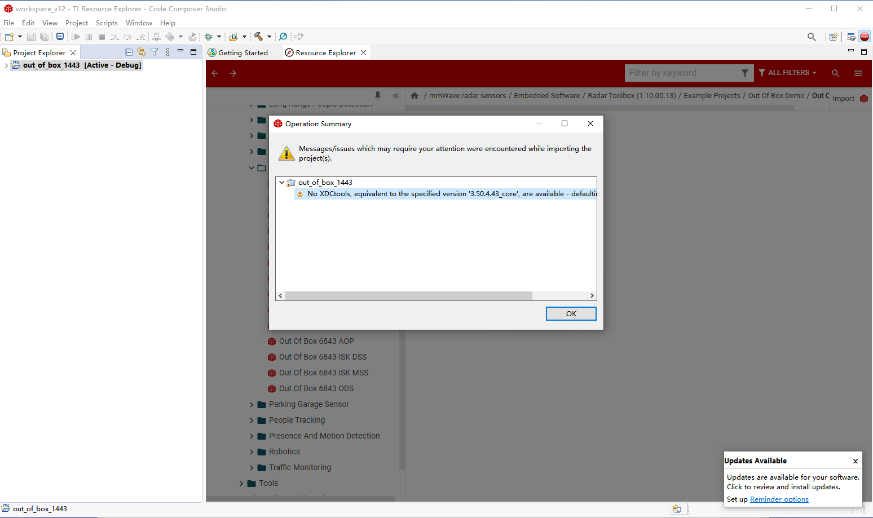Click the Suspend debug icon
This screenshot has width=873, height=518.
pos(89,37)
